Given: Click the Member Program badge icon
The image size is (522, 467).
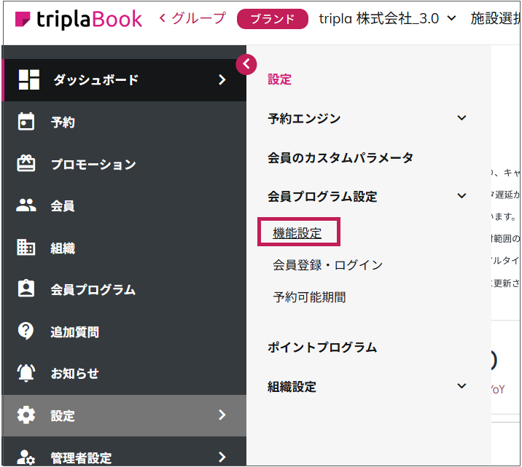Looking at the screenshot, I should point(26,289).
